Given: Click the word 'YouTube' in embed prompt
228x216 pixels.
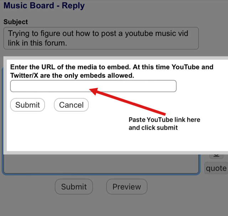Looking at the screenshot, I should 192,67.
